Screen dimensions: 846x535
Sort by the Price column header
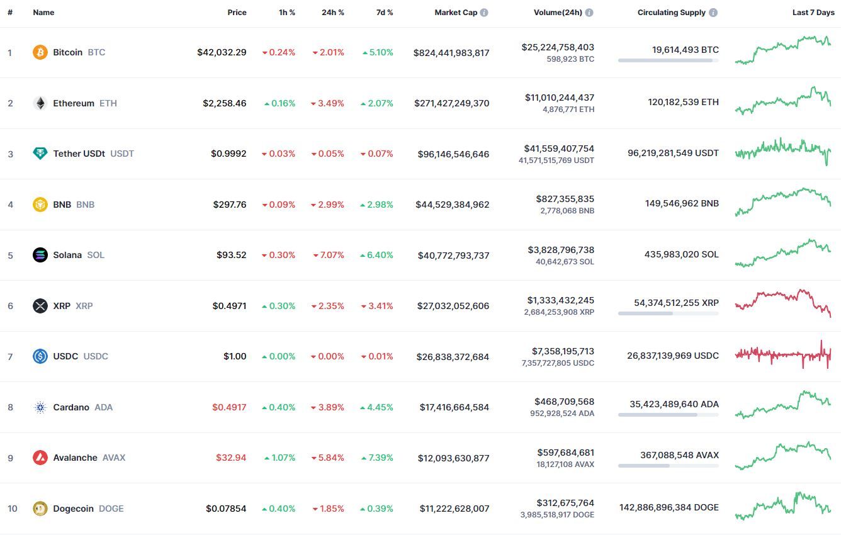(237, 13)
